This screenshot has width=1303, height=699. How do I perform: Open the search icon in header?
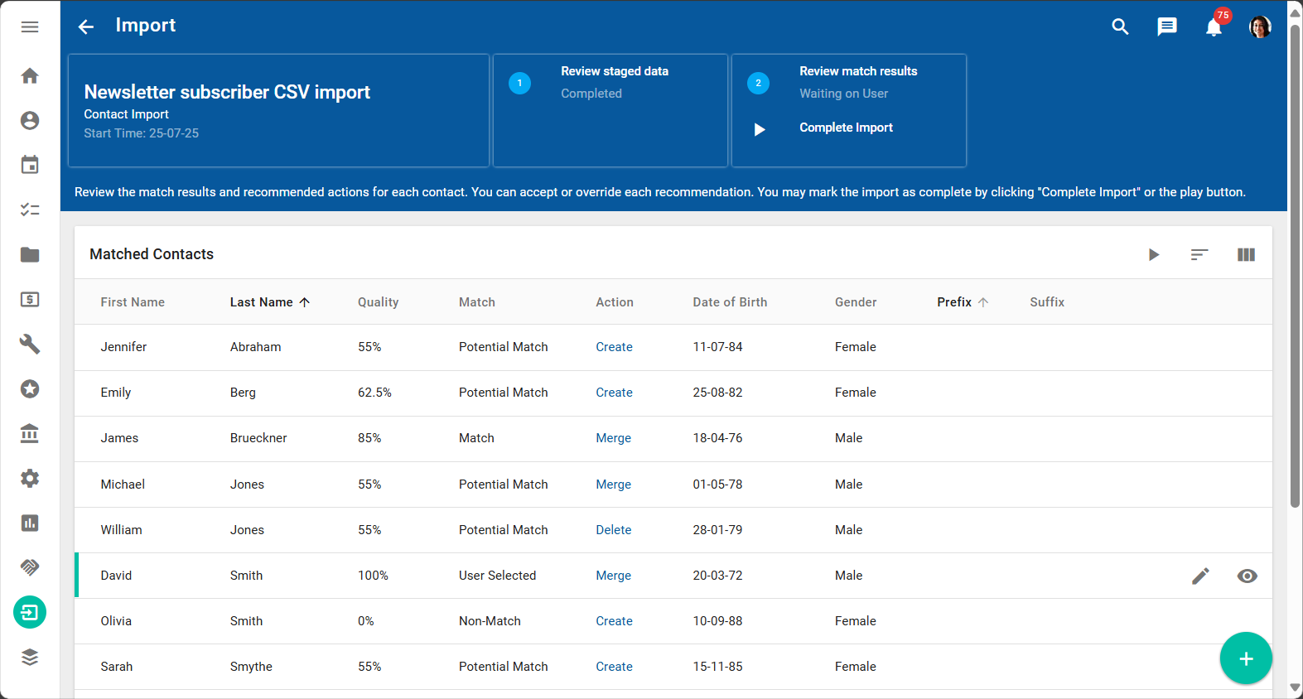click(1120, 27)
